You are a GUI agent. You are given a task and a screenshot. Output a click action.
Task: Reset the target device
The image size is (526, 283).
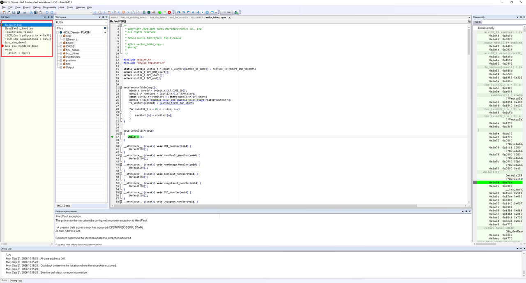(x=212, y=12)
